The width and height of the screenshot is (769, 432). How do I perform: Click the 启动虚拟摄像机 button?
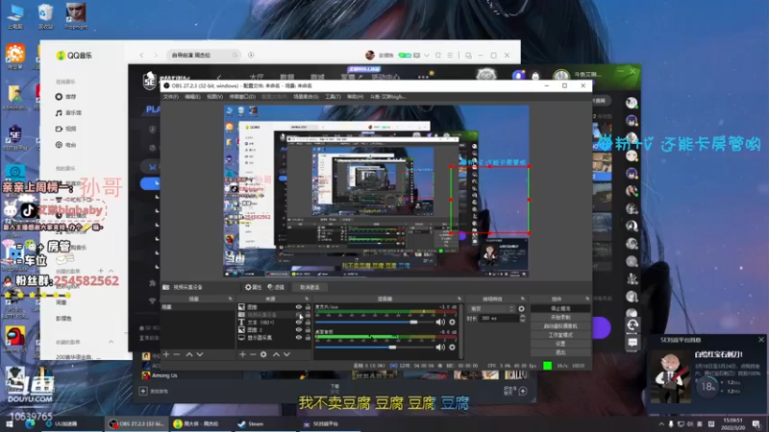coord(560,326)
